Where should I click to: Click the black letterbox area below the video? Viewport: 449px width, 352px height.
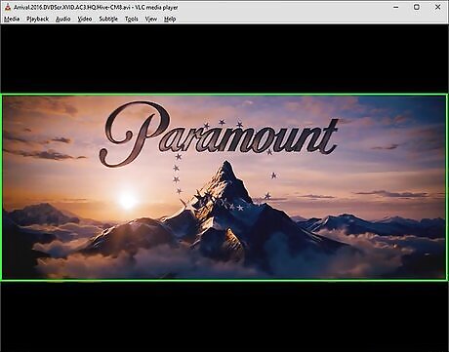point(224,316)
